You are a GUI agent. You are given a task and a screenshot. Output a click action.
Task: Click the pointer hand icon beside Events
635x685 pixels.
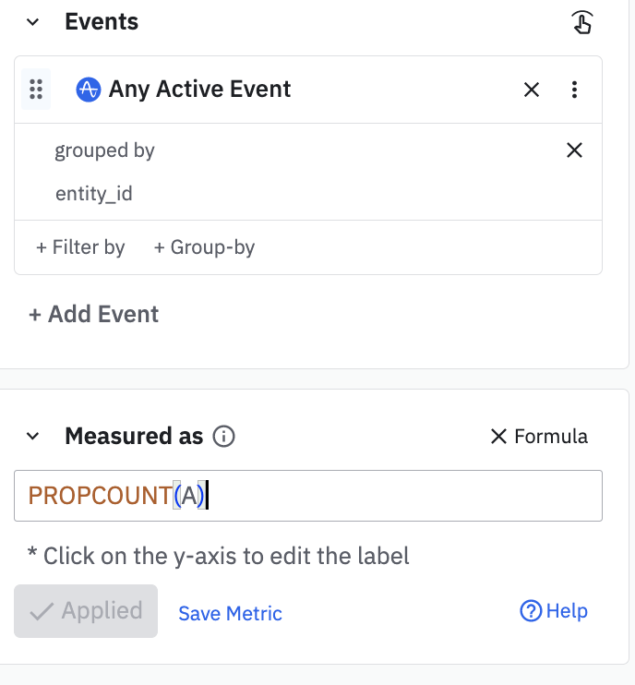click(581, 23)
